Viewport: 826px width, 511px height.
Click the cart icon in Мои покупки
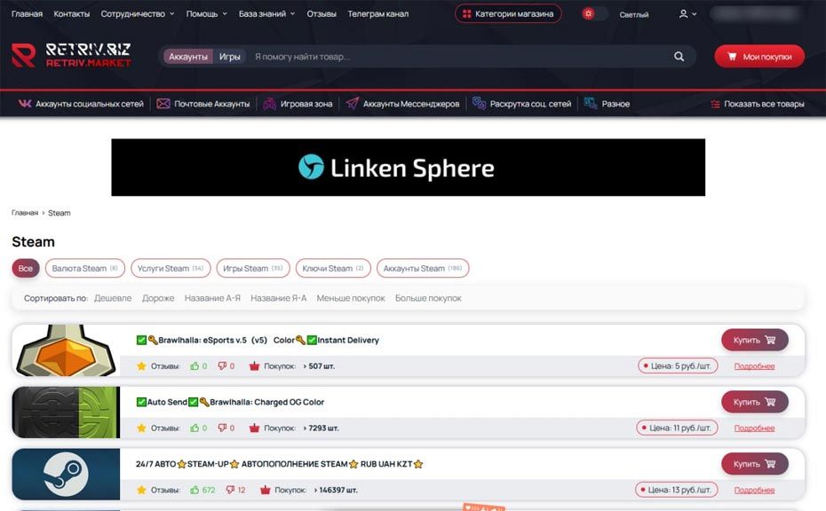[732, 56]
